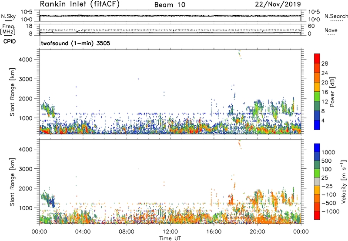Select the Freq. [MHz] axis label
348x241 pixels.
click(x=8, y=29)
